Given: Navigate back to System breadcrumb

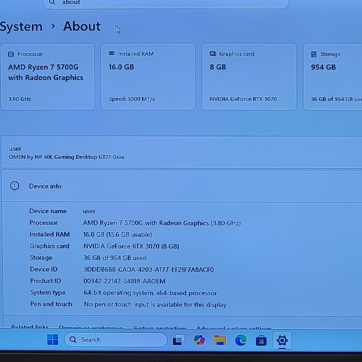Looking at the screenshot, I should [x=21, y=27].
